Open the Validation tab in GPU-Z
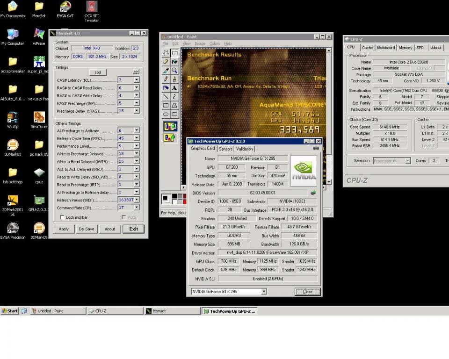The width and height of the screenshot is (449, 359). coord(244,149)
